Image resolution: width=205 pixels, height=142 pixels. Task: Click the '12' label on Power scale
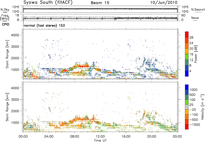pyautogui.click(x=191, y=60)
